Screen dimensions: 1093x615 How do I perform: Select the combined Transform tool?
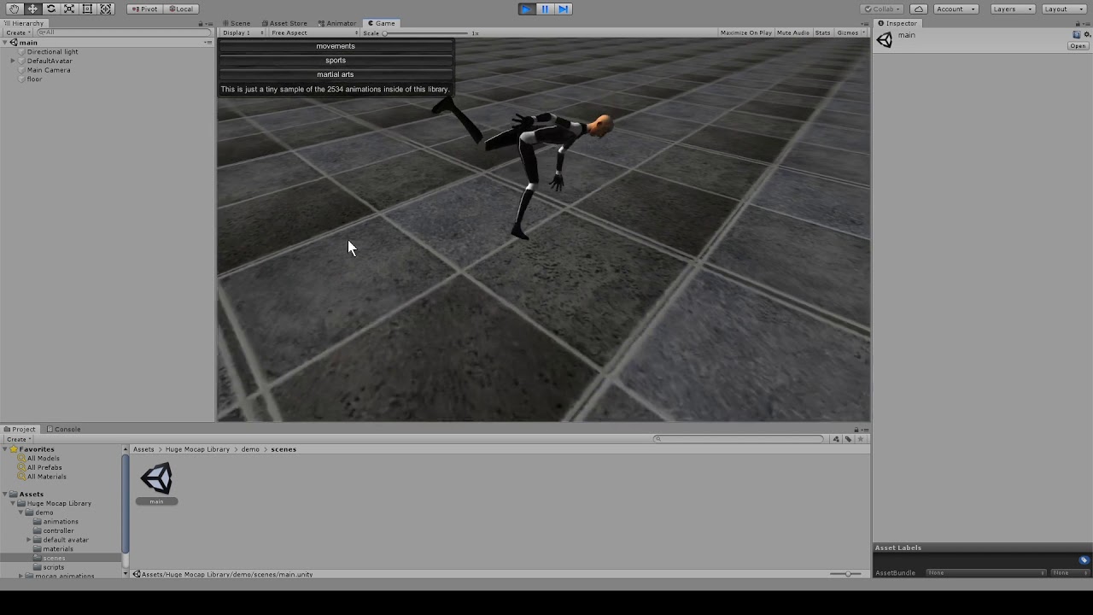click(x=106, y=9)
